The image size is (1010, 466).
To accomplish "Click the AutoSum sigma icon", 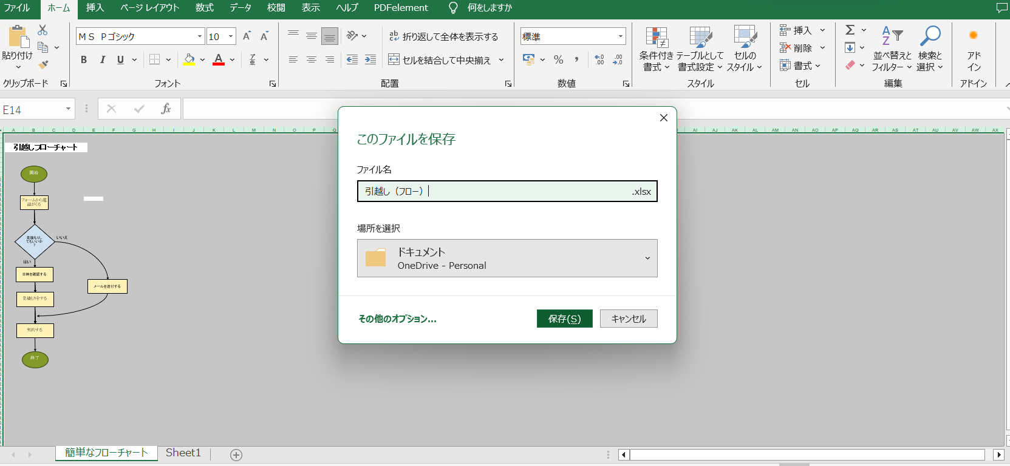I will (x=850, y=30).
